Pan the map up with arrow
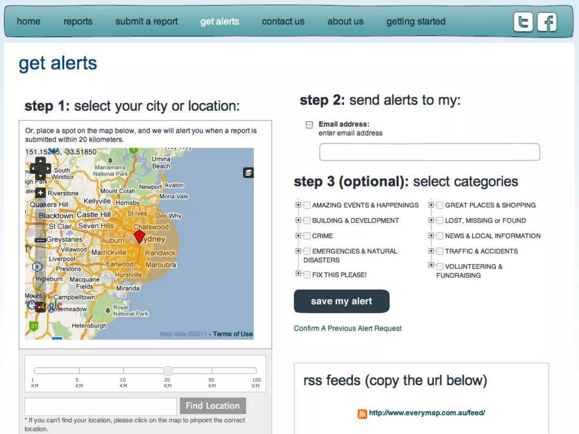Screen dimensions: 579x434 tap(40, 161)
